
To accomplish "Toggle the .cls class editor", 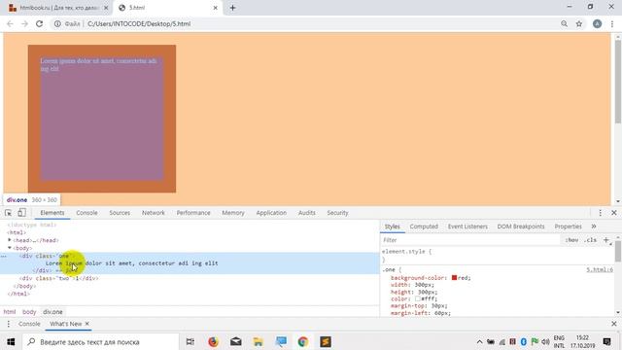I will click(x=590, y=240).
